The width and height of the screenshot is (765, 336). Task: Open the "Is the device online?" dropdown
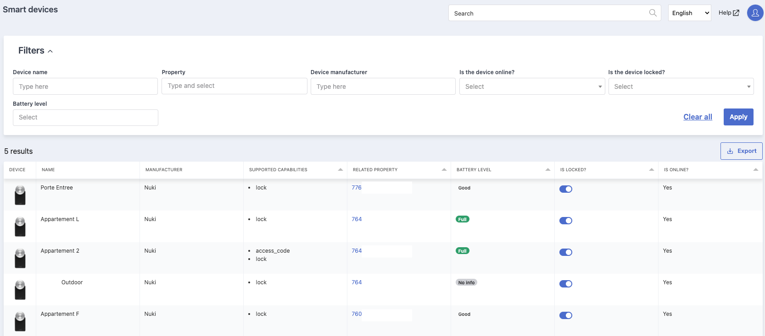point(532,87)
